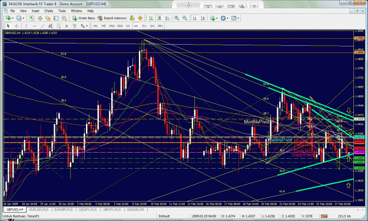Switch timeframe to M15
This screenshot has width=368, height=221.
112,26
